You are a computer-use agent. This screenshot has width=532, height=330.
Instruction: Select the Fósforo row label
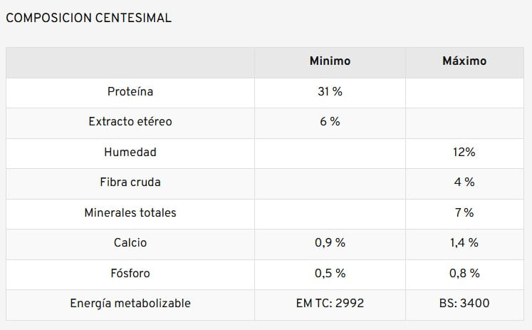click(130, 274)
